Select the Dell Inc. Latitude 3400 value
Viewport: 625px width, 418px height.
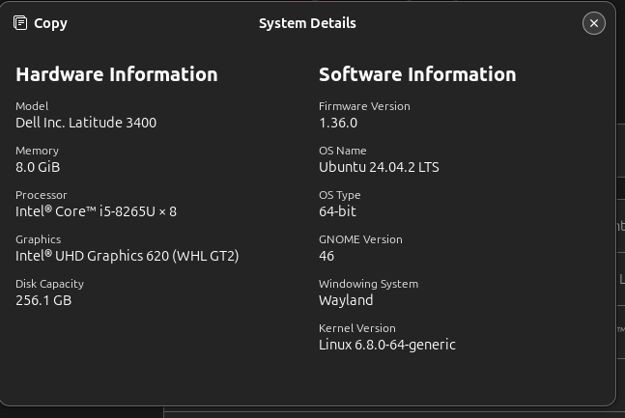[86, 123]
